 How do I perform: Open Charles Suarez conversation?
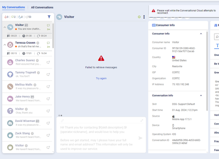pos(27,62)
